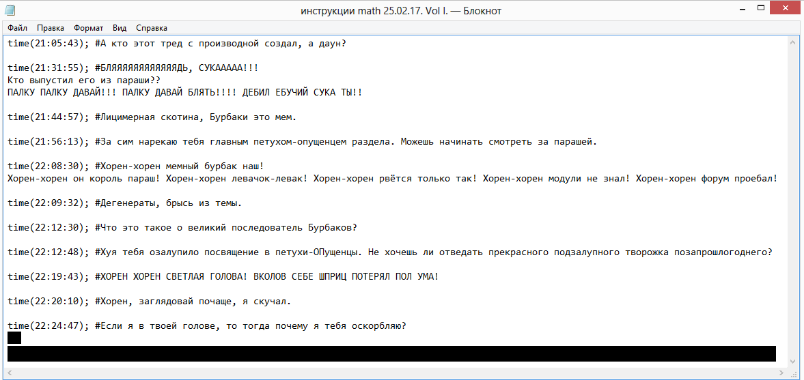Click the line starting time(22:09:32)
Image resolution: width=804 pixels, height=380 pixels.
124,203
